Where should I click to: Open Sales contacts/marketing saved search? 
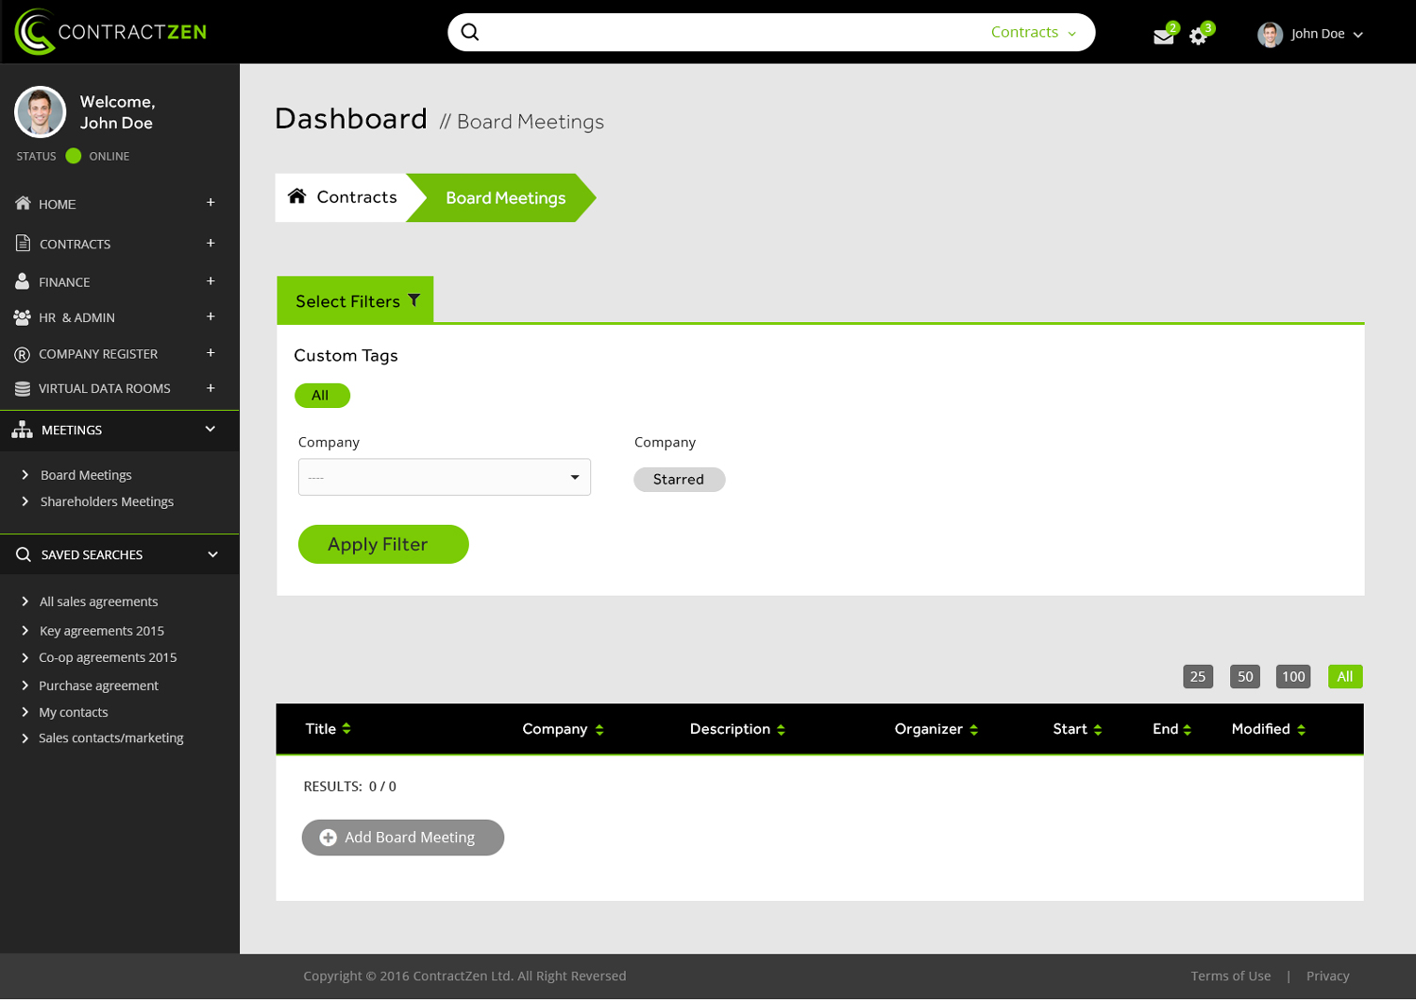click(x=110, y=738)
